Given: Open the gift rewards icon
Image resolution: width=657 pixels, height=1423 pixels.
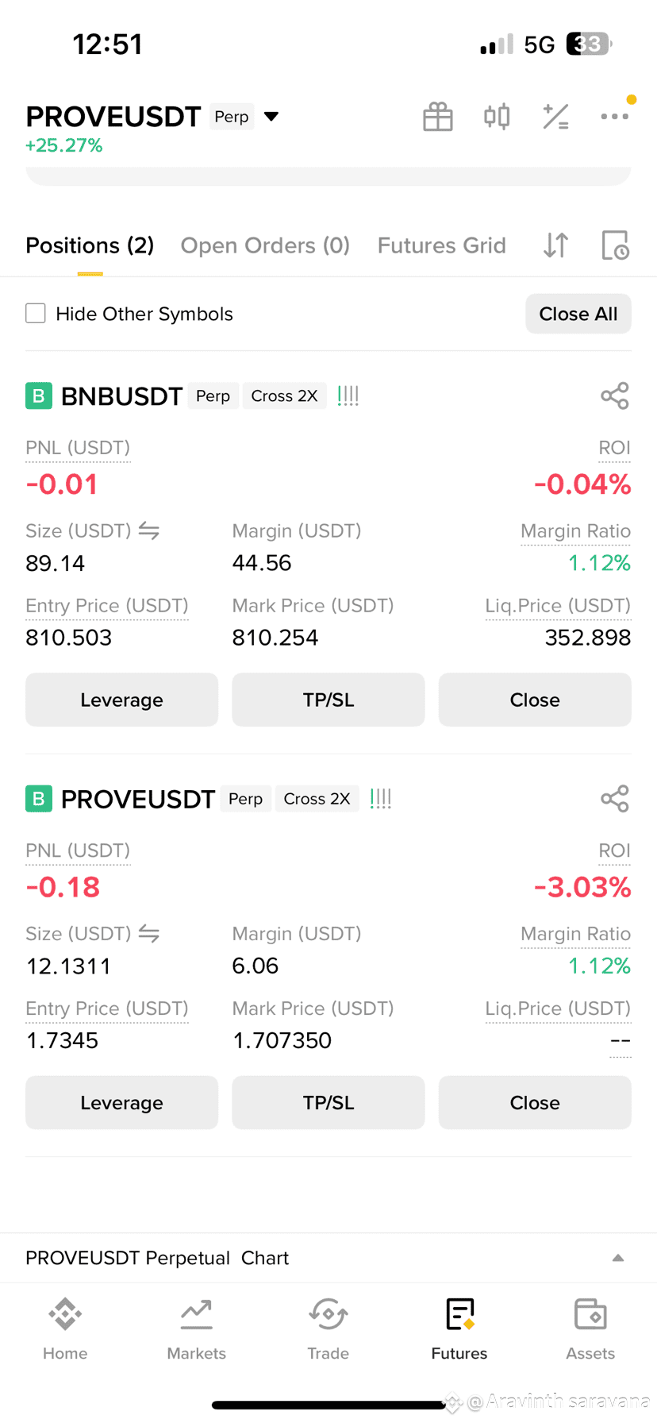Looking at the screenshot, I should [x=438, y=117].
